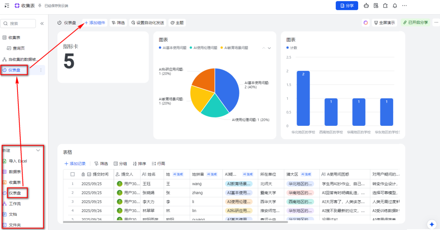
Task: Focus the sidebar 搜索 search field
Action: (18, 24)
